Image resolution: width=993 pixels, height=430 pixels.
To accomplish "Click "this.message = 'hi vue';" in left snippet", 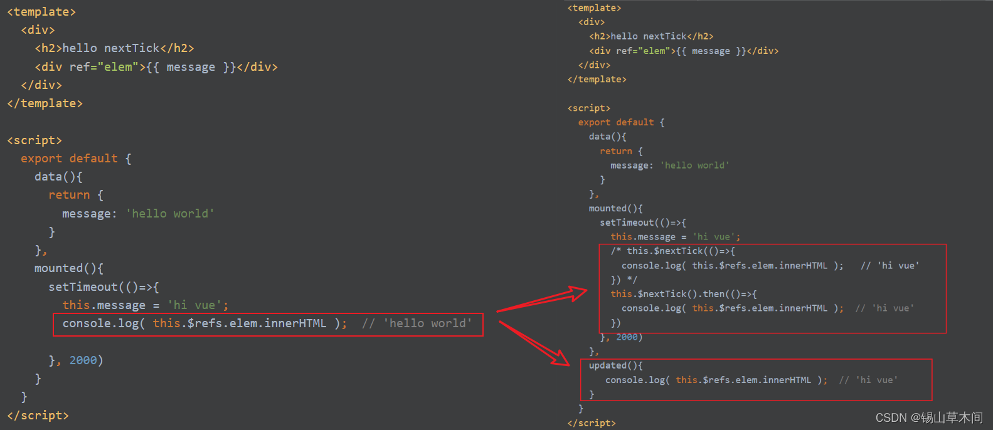I will pyautogui.click(x=146, y=305).
